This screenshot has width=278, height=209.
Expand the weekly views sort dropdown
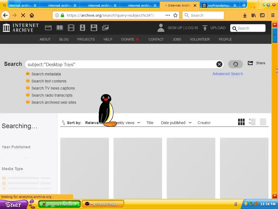pyautogui.click(x=139, y=123)
